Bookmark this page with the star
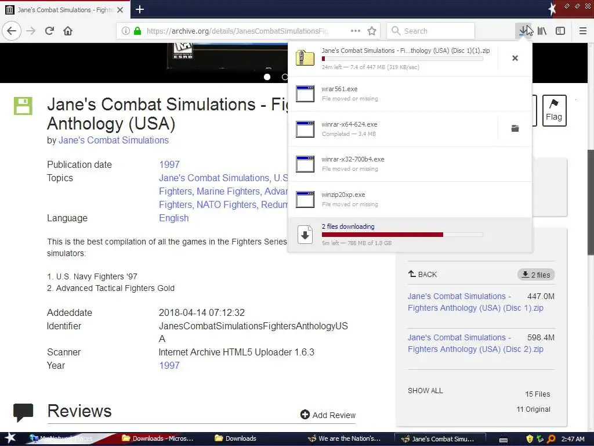 click(x=372, y=31)
